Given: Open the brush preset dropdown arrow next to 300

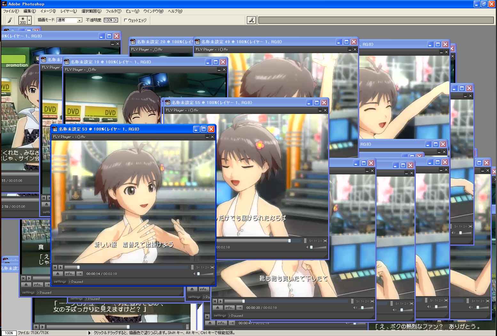Looking at the screenshot, I should pos(29,20).
